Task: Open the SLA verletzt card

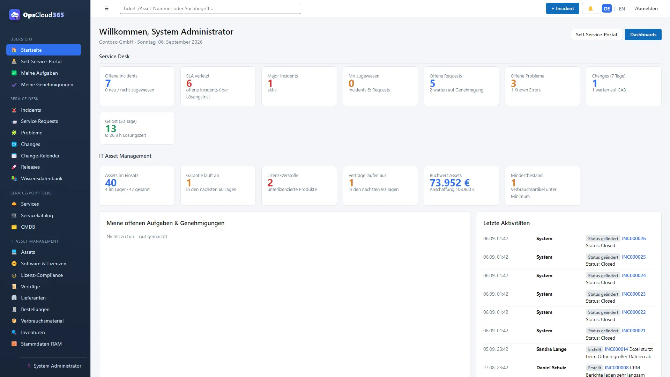Action: pos(218,86)
